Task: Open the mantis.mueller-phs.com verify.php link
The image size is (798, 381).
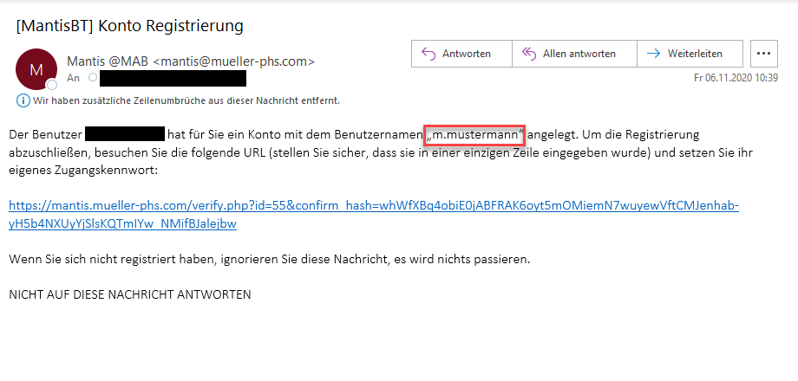Action: click(373, 206)
